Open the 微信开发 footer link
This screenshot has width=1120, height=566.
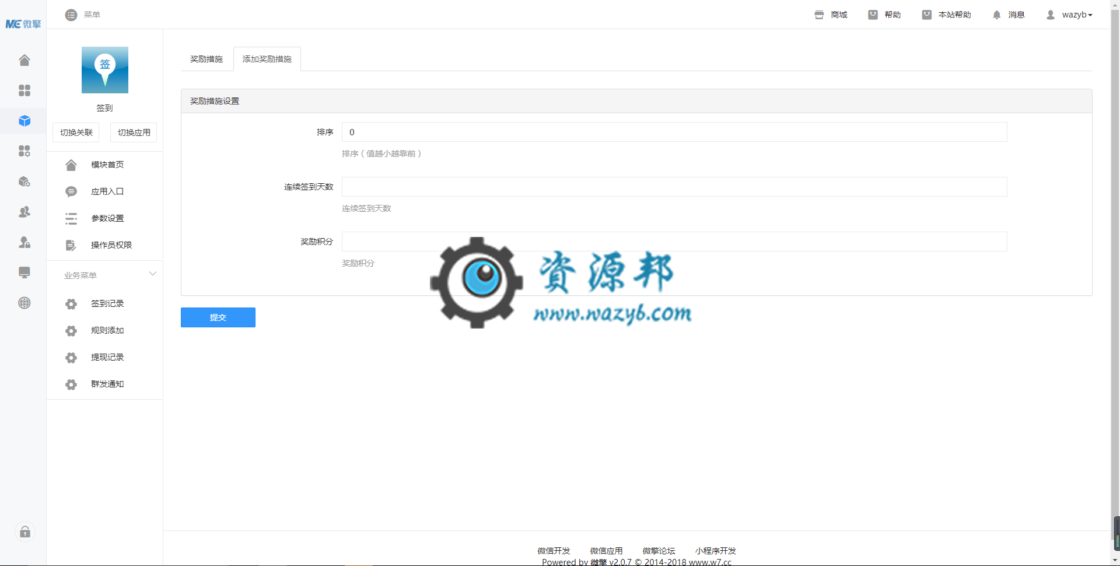coord(554,551)
